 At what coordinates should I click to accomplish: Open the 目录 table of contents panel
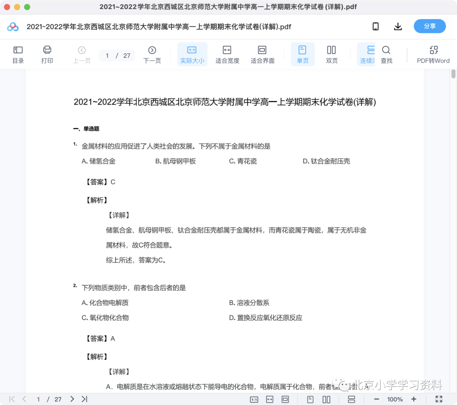coord(18,55)
